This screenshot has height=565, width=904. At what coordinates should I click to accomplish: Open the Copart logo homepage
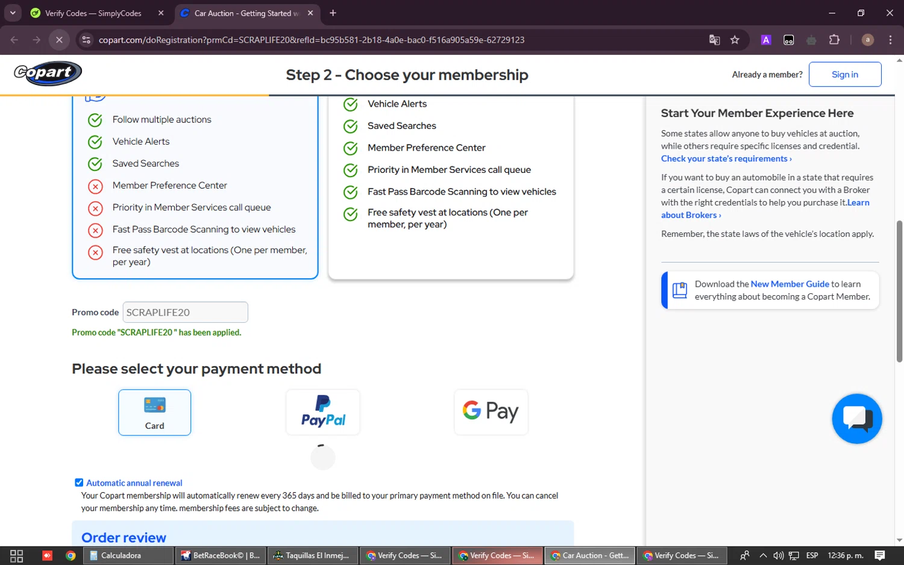click(48, 73)
